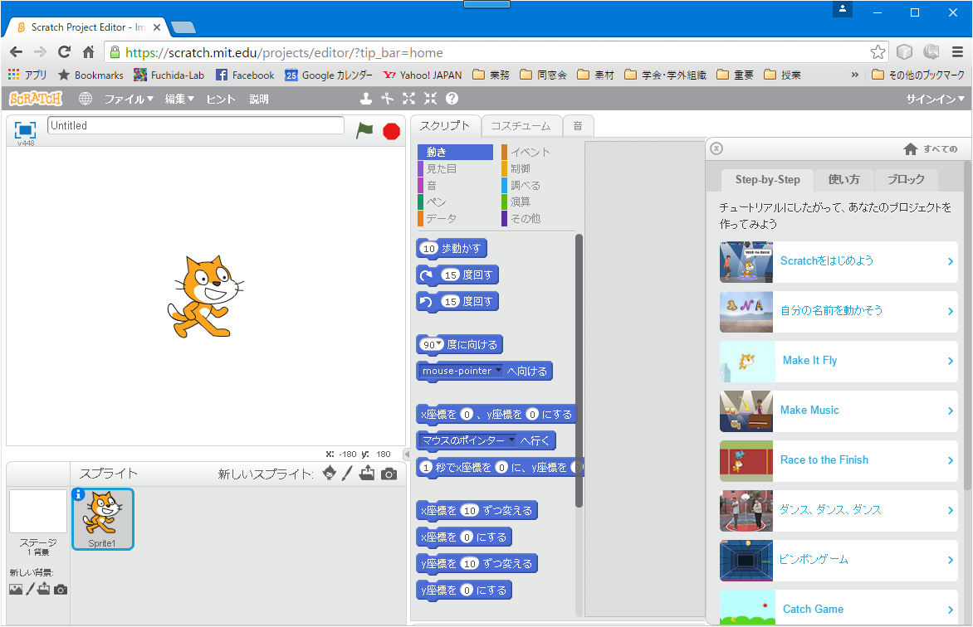This screenshot has height=627, width=973.
Task: Open the 編集 menu
Action: click(x=178, y=99)
